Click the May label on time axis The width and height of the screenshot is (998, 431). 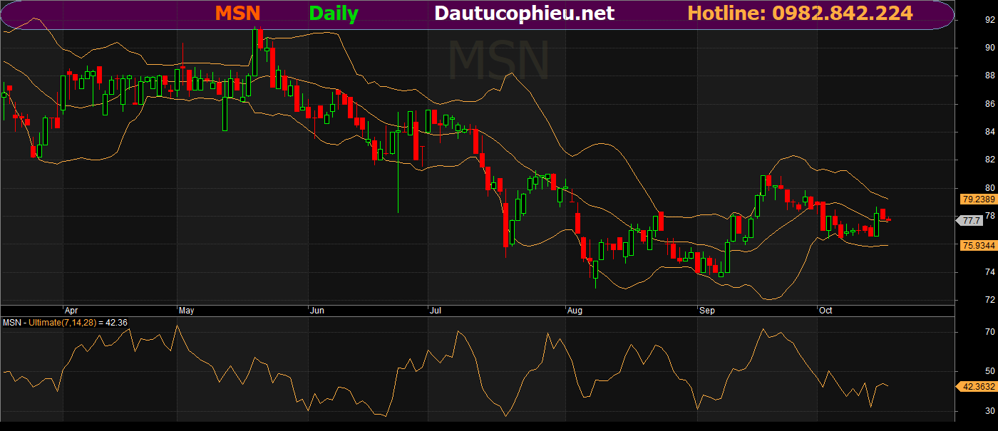point(186,311)
